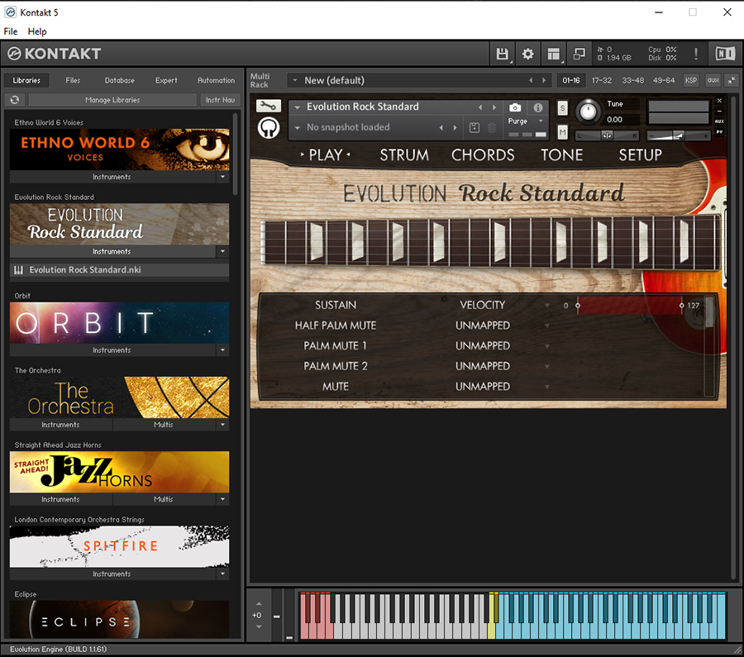The image size is (744, 657).
Task: Switch to the Files tab
Action: [x=73, y=80]
